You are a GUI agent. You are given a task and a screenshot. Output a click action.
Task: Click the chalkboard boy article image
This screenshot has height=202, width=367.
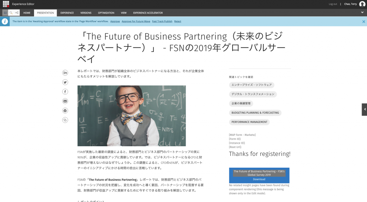click(x=132, y=116)
